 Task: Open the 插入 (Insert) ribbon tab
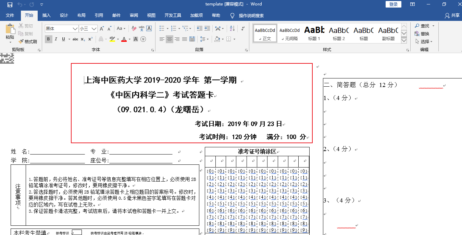[x=46, y=15]
